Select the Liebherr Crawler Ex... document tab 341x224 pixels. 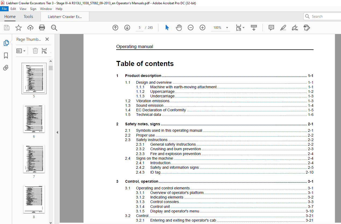65,17
